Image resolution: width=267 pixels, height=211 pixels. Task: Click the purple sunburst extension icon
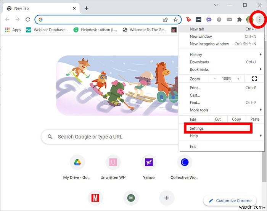209,19
